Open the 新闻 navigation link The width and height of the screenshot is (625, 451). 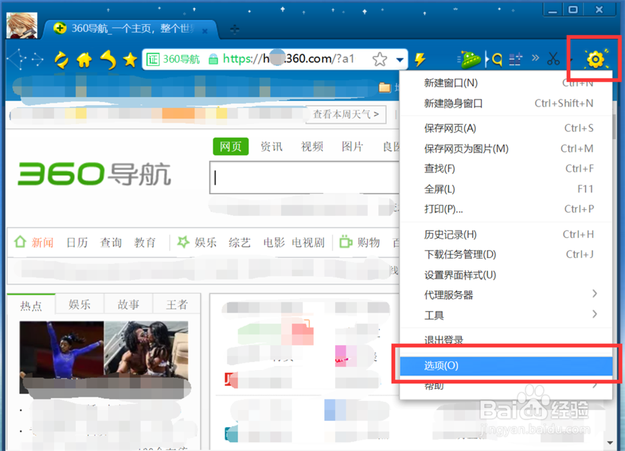42,242
